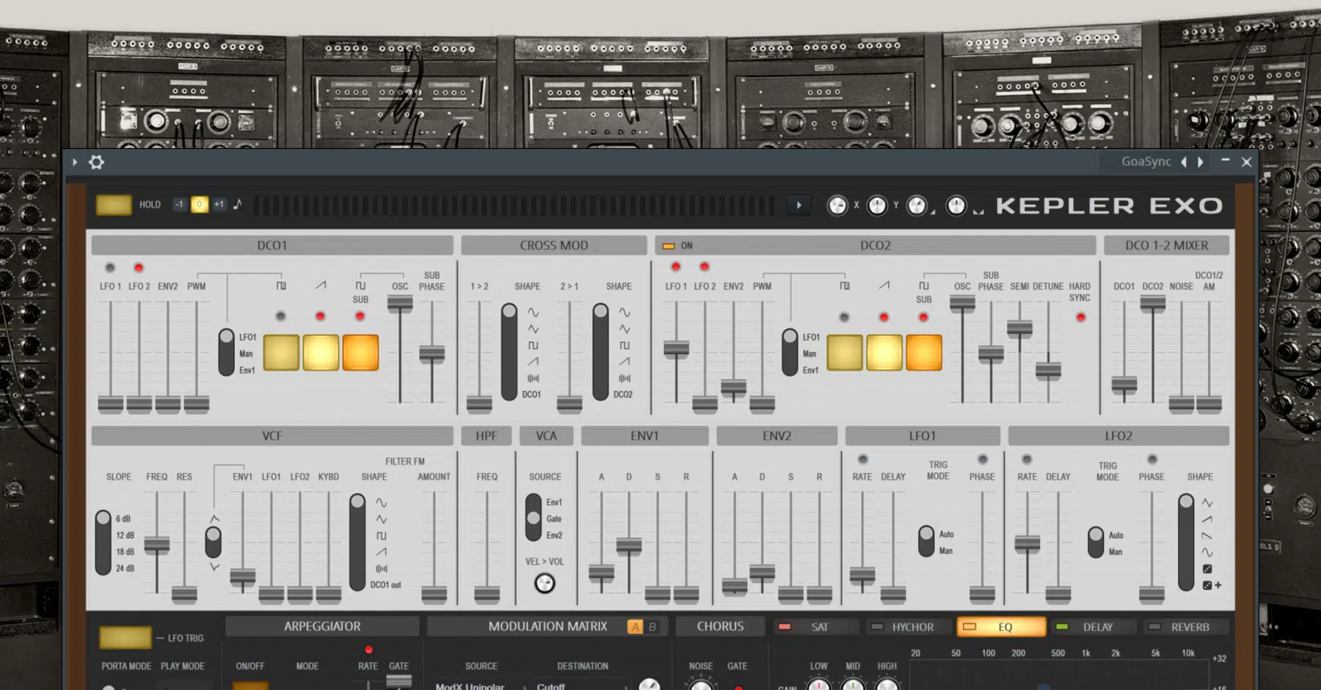Click DCO1 PWM source LFO1/Man/Env1 switch
The width and height of the screenshot is (1321, 690).
pos(226,353)
